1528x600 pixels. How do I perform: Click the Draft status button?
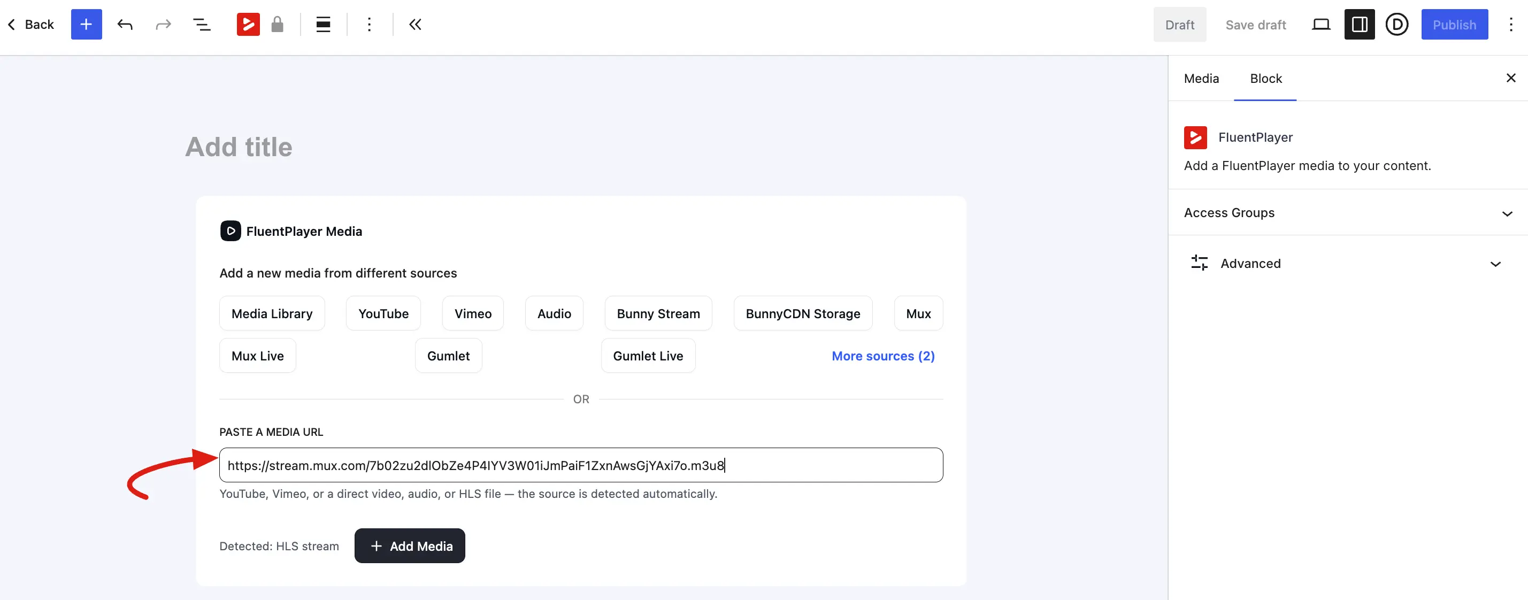(1179, 25)
